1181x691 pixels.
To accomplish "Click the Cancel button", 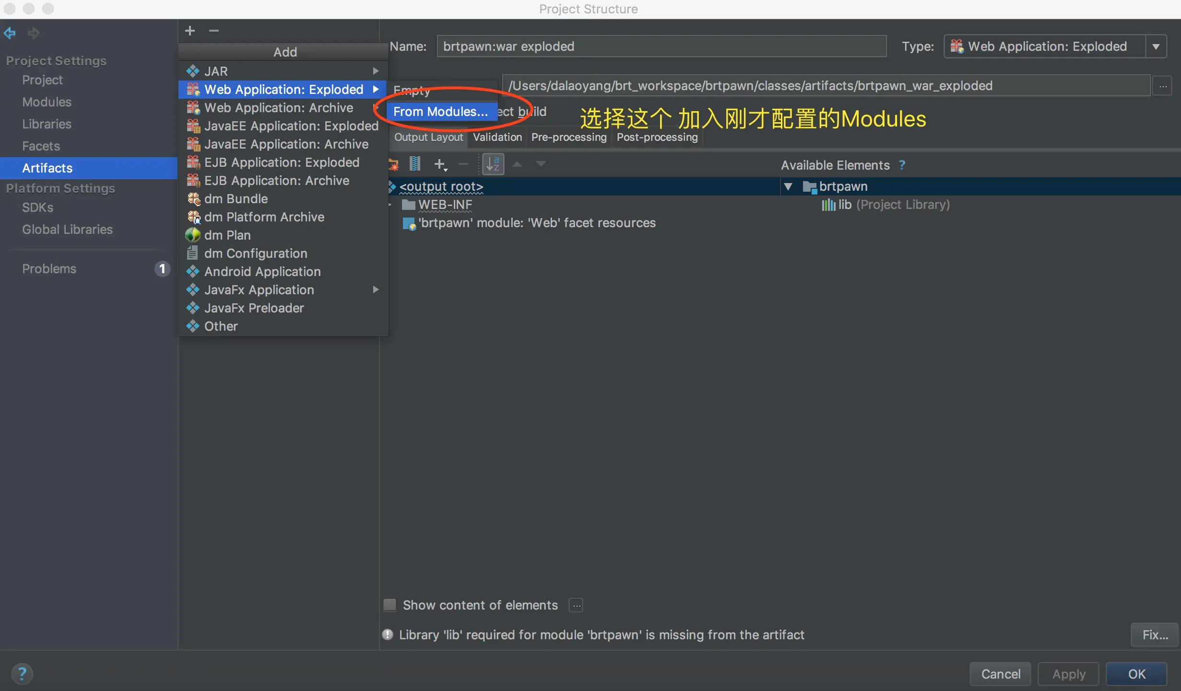I will (x=1000, y=674).
